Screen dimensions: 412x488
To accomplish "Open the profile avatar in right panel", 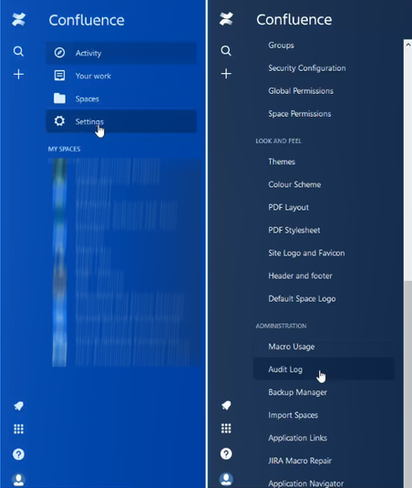I will [x=226, y=479].
